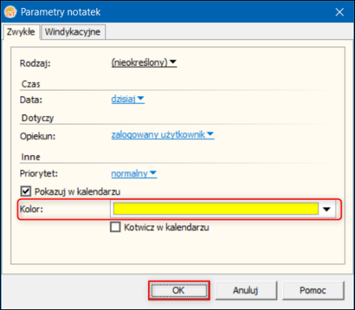Click the yellow Kolor swatch
The height and width of the screenshot is (310, 355).
[216, 209]
